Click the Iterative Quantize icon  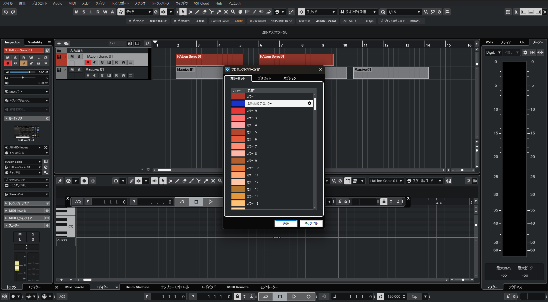(x=426, y=12)
